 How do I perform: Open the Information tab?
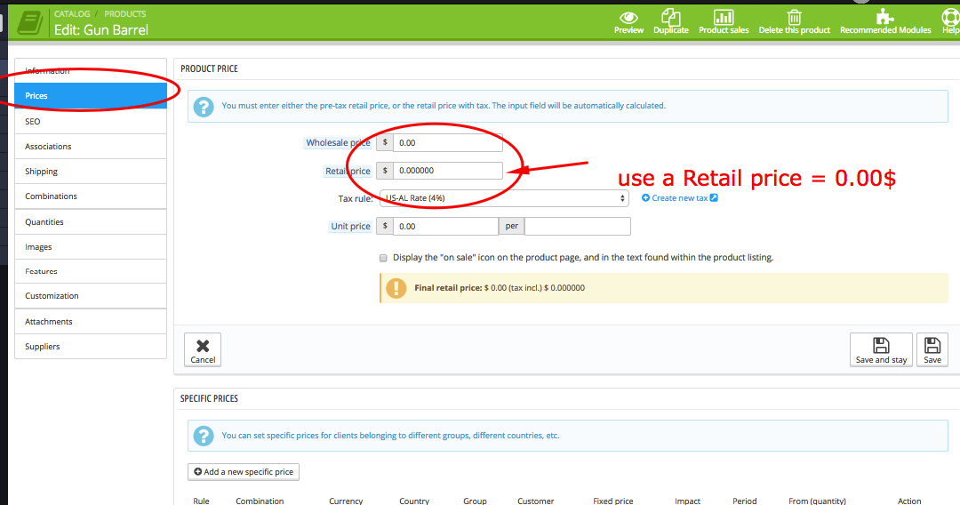coord(91,70)
